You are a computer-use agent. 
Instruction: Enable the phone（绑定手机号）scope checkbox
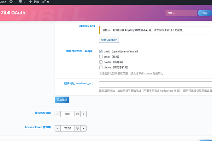pyautogui.click(x=101, y=67)
